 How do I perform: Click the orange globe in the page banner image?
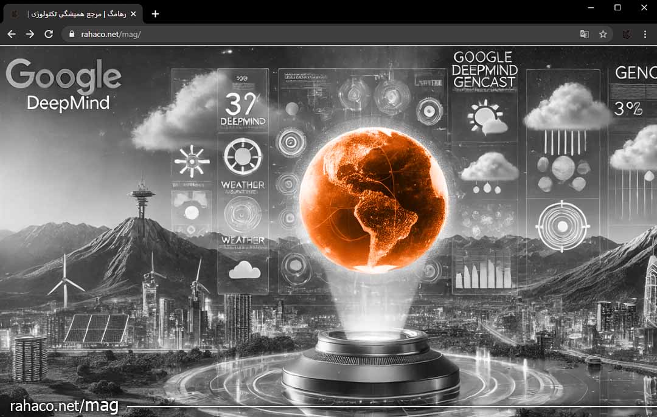[x=374, y=200]
